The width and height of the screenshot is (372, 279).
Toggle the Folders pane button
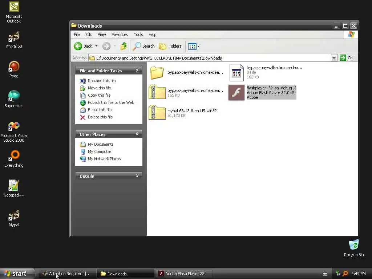point(170,46)
